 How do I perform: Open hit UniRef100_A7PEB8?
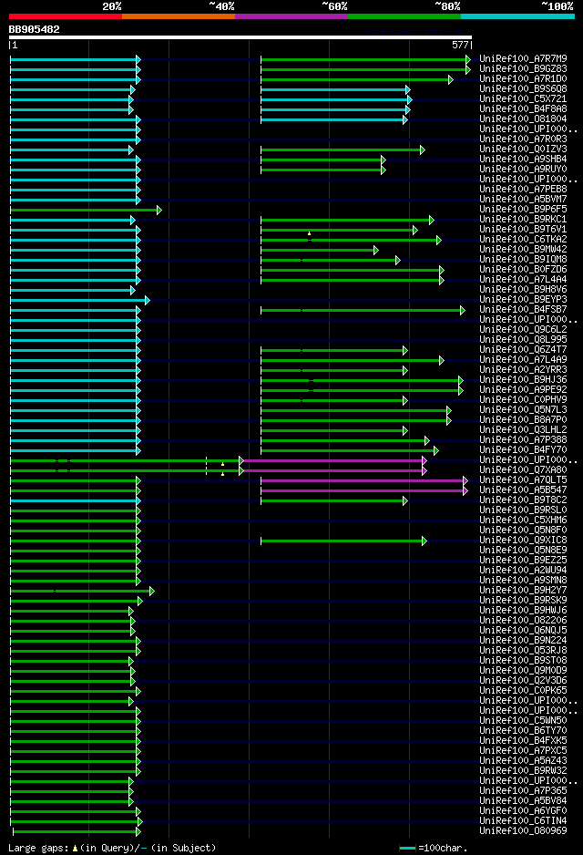[523, 190]
